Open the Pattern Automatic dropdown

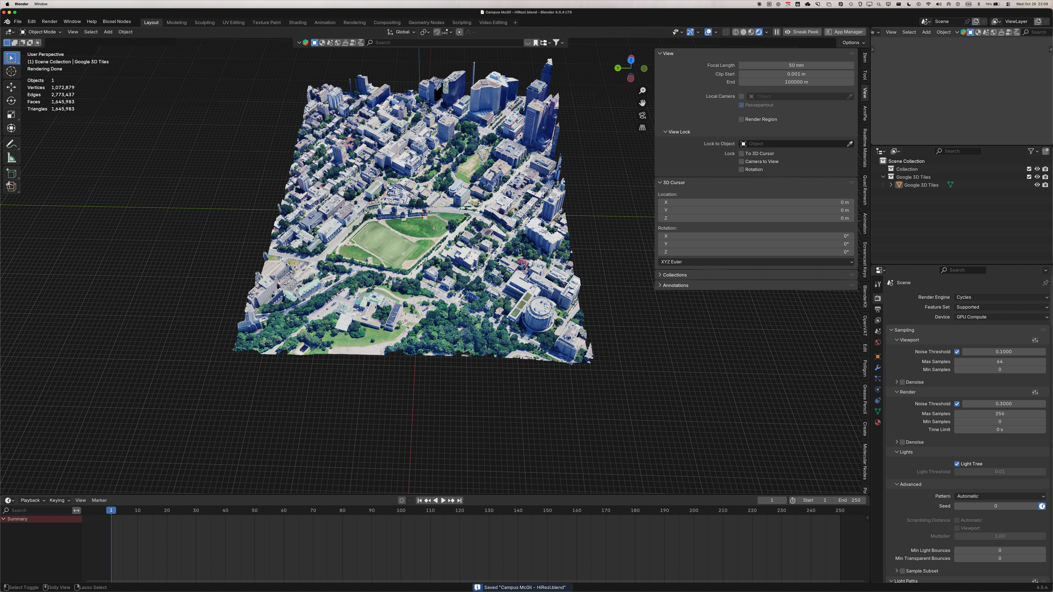[1000, 496]
